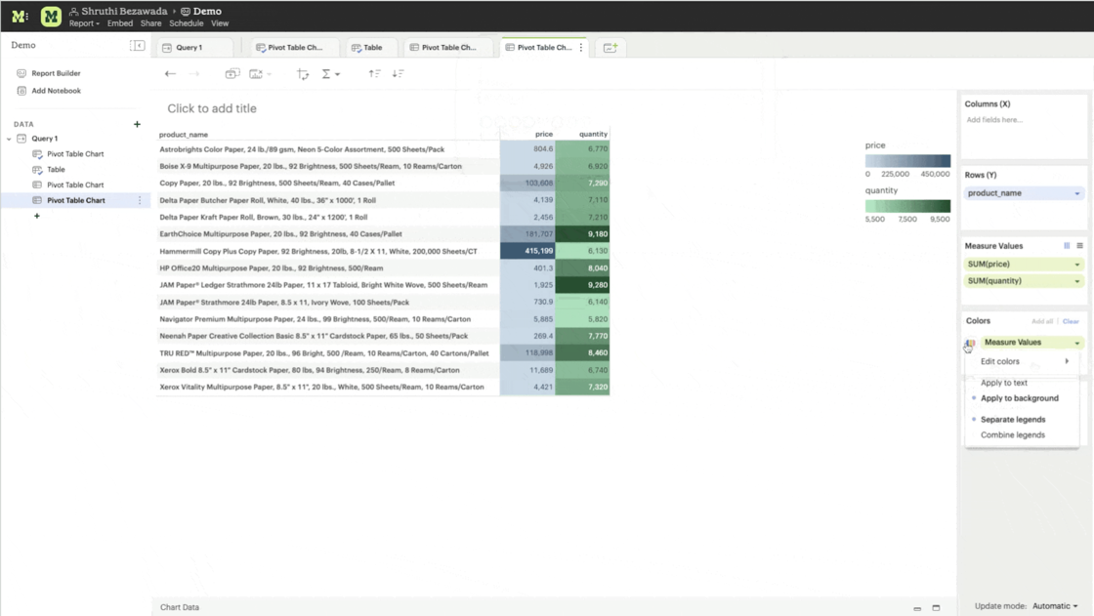This screenshot has height=616, width=1094.
Task: Sort descending using the toolbar icon
Action: (398, 73)
